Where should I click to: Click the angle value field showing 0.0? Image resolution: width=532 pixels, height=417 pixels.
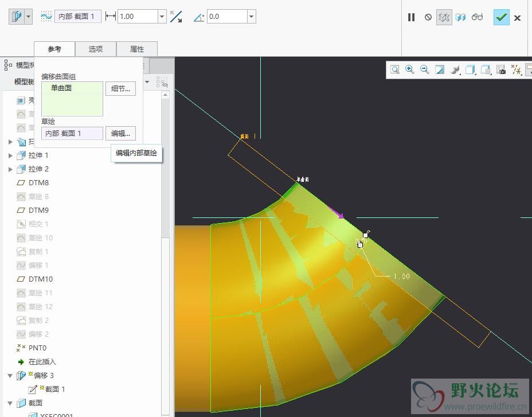[x=227, y=16]
